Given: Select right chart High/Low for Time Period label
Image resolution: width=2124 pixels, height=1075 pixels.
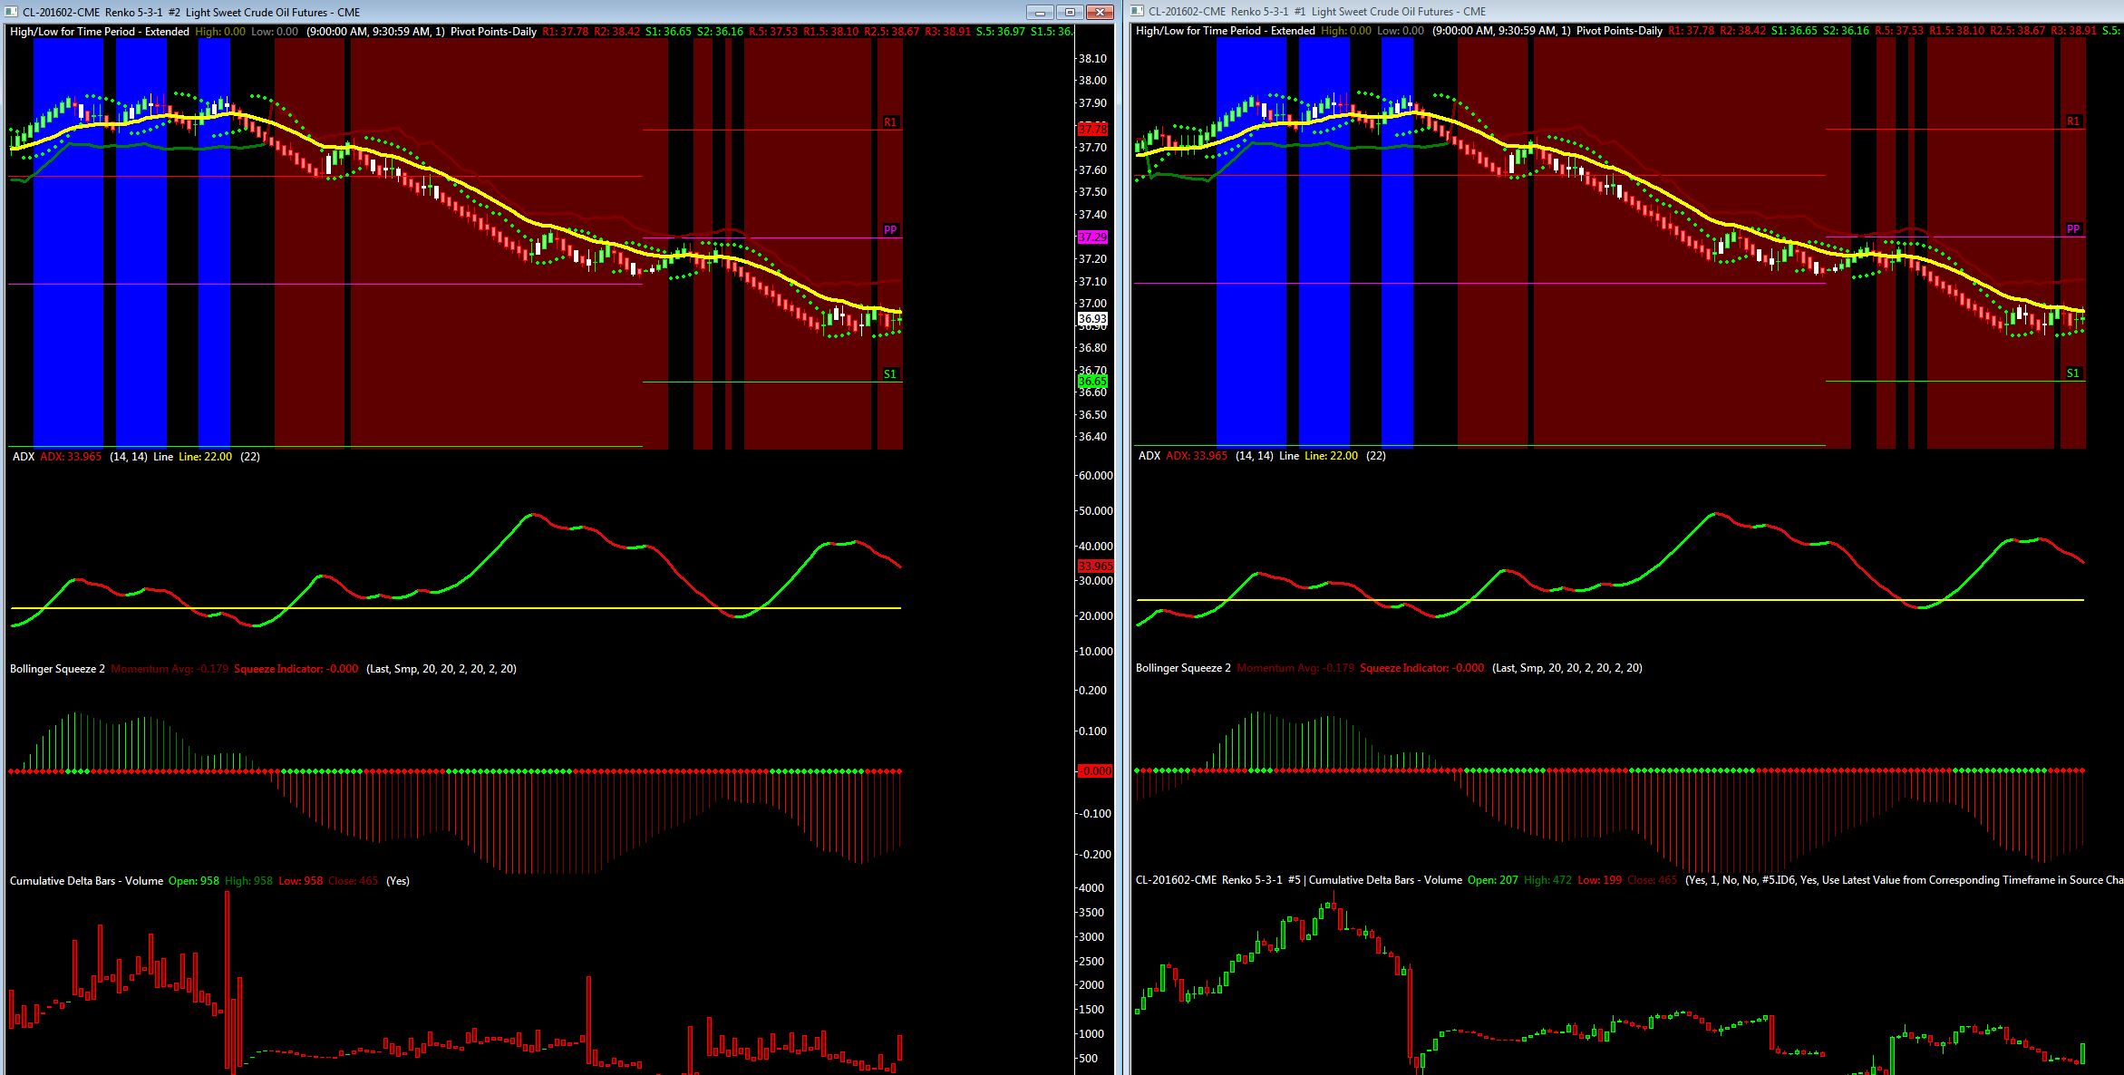Looking at the screenshot, I should (x=1225, y=31).
